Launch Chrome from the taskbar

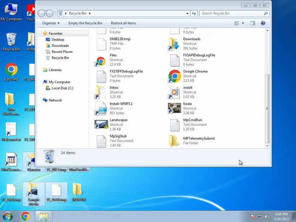26,216
